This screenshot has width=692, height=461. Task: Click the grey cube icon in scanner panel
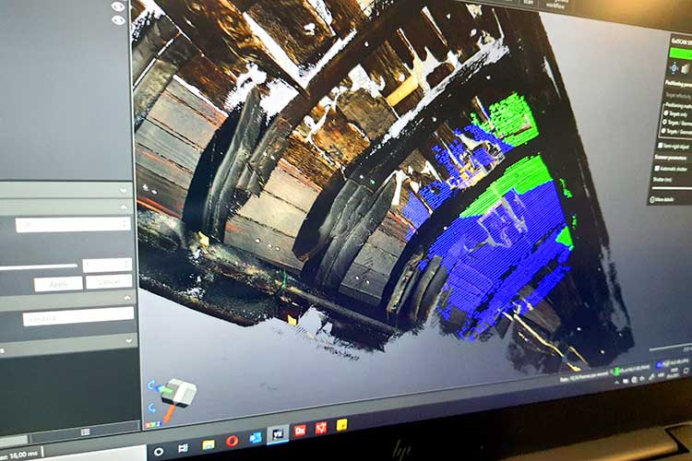[686, 69]
